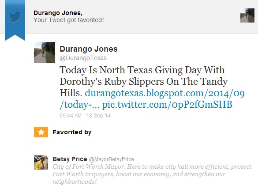Open Betsy Price's profile picture
The width and height of the screenshot is (258, 189).
coord(41,163)
